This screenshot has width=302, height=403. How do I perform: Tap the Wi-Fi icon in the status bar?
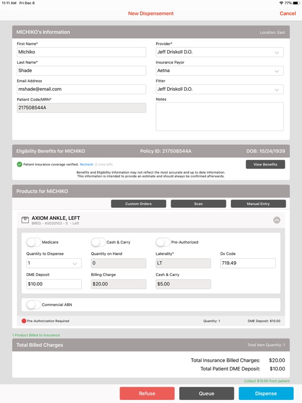click(281, 3)
